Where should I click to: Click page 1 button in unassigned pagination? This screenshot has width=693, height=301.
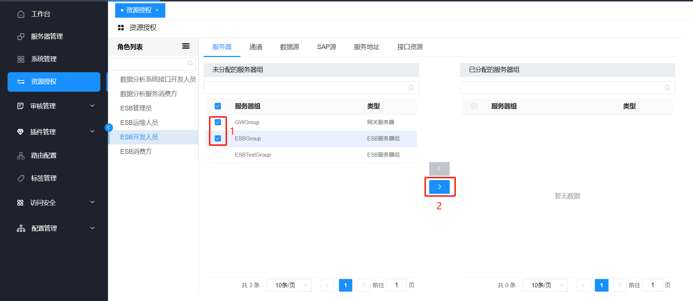345,285
